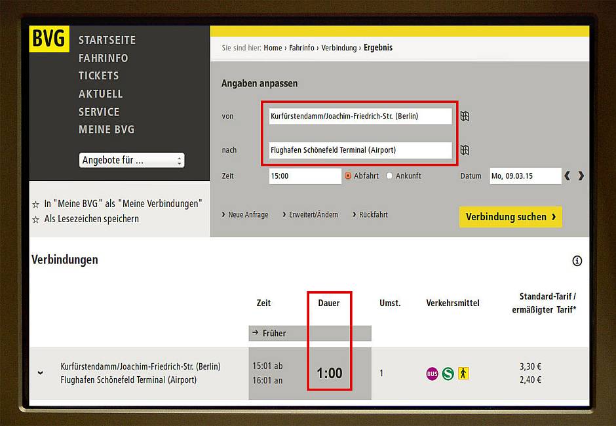616x426 pixels.
Task: Open map picker beside the 'nach' field
Action: point(465,150)
